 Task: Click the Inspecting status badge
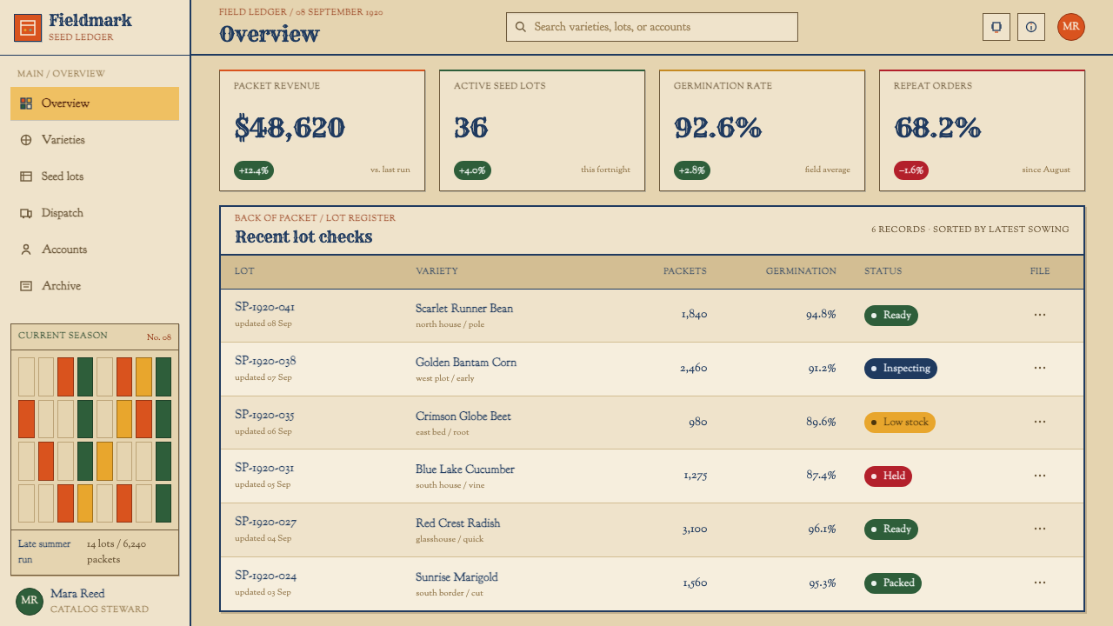point(901,369)
